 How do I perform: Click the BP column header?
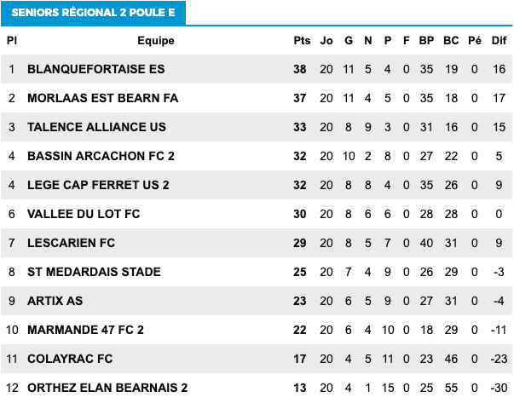[x=426, y=41]
